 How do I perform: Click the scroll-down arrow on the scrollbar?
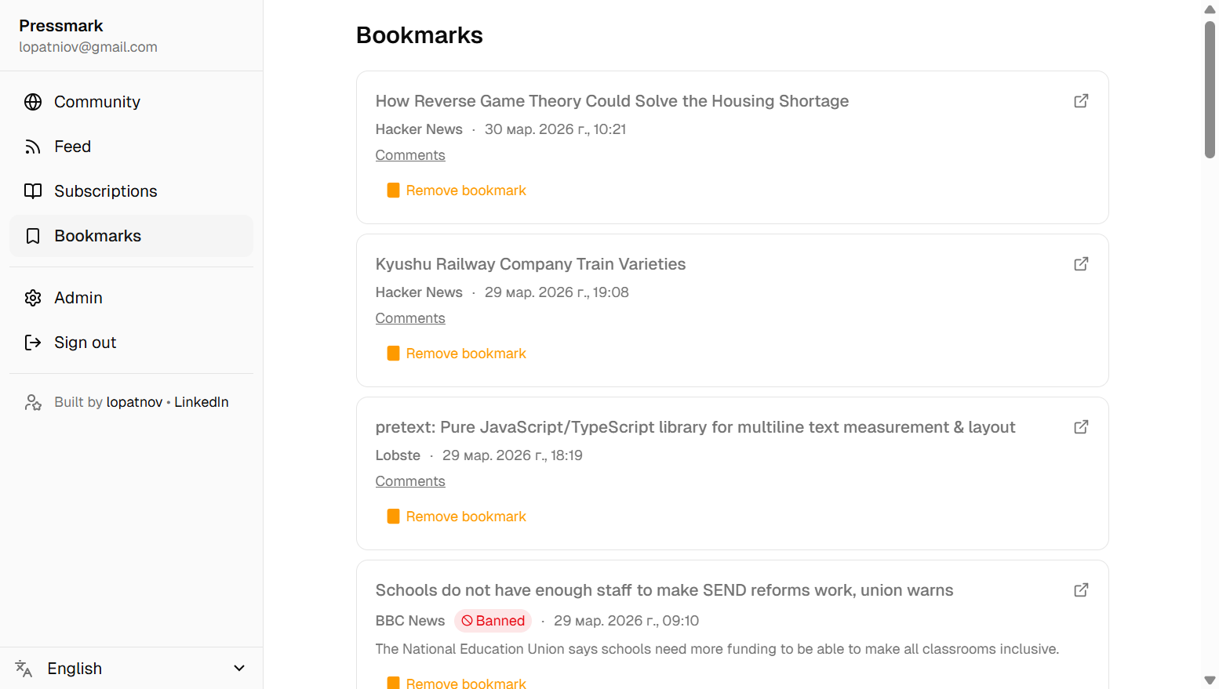[1209, 681]
